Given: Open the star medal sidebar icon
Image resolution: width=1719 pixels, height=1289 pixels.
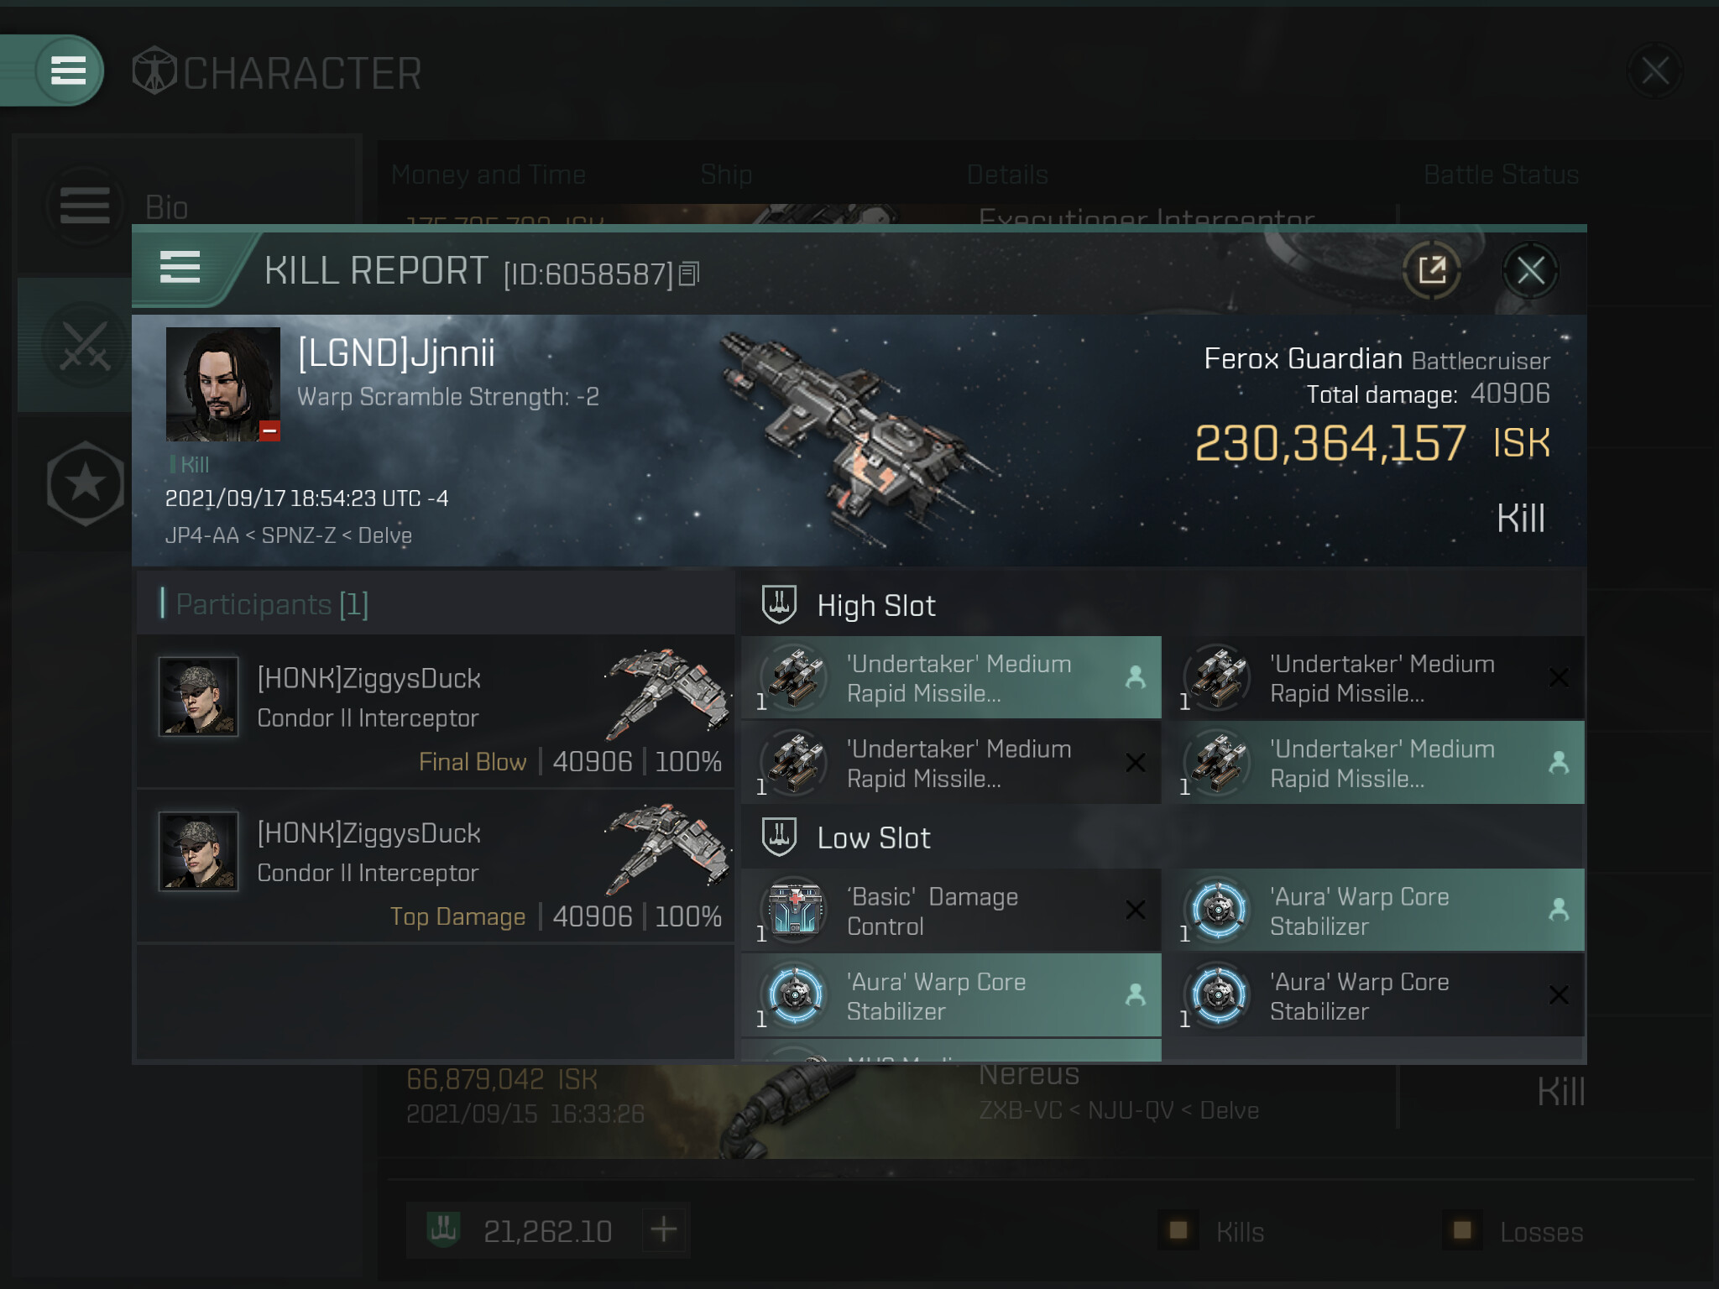Looking at the screenshot, I should point(85,484).
